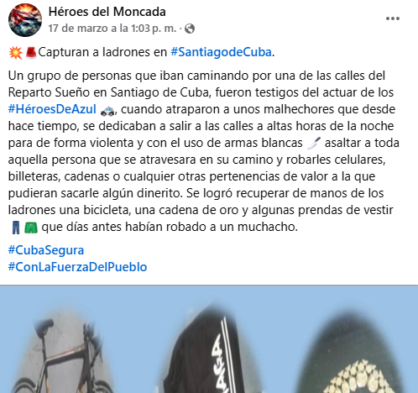The height and width of the screenshot is (393, 418).
Task: Open the post timestamp 17 de marzo
Action: 112,29
